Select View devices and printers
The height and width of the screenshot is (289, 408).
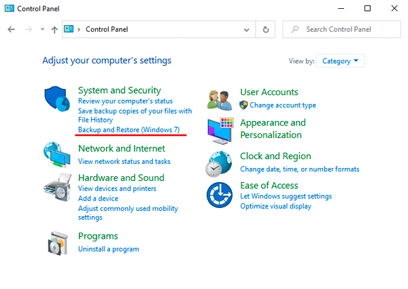tap(117, 188)
